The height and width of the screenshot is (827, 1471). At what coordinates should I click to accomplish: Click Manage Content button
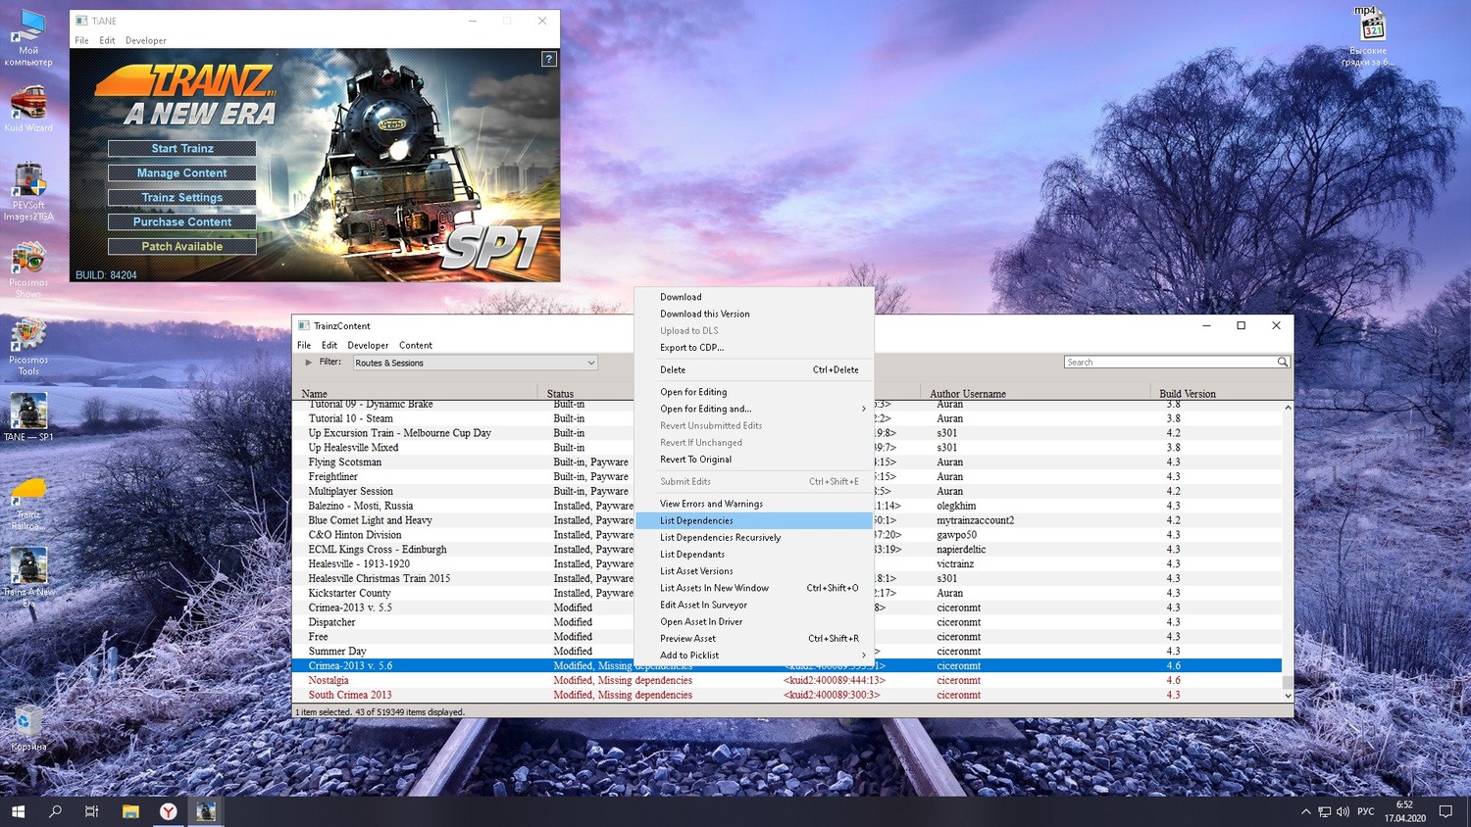coord(182,173)
